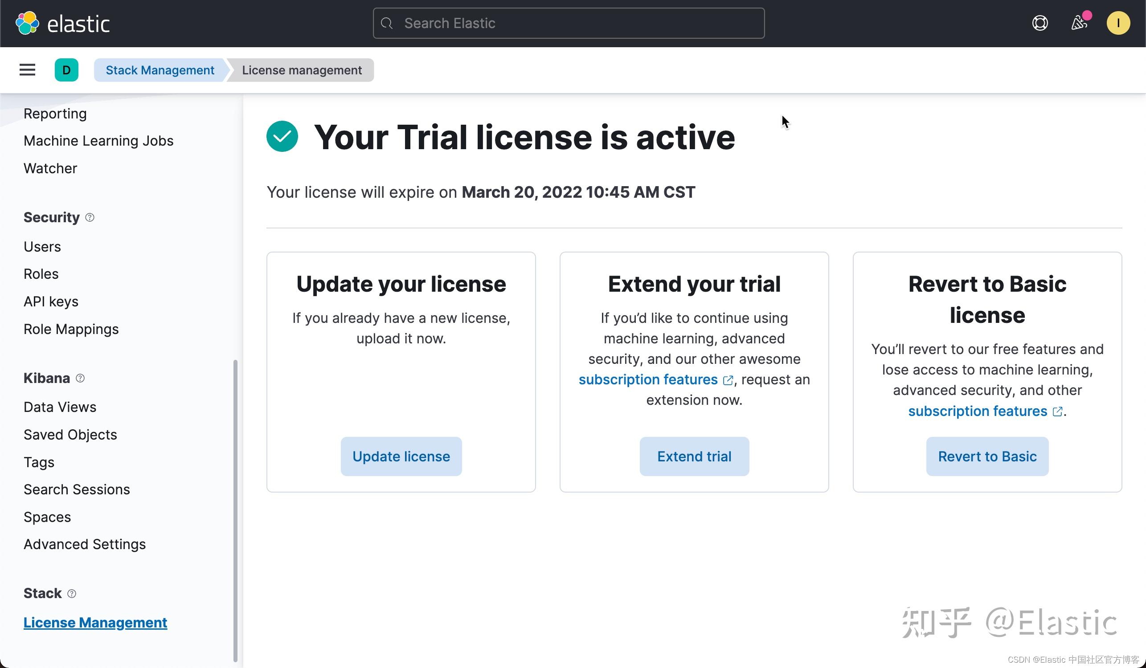This screenshot has width=1146, height=668.
Task: Click the Search Elastic input field
Action: click(x=569, y=23)
